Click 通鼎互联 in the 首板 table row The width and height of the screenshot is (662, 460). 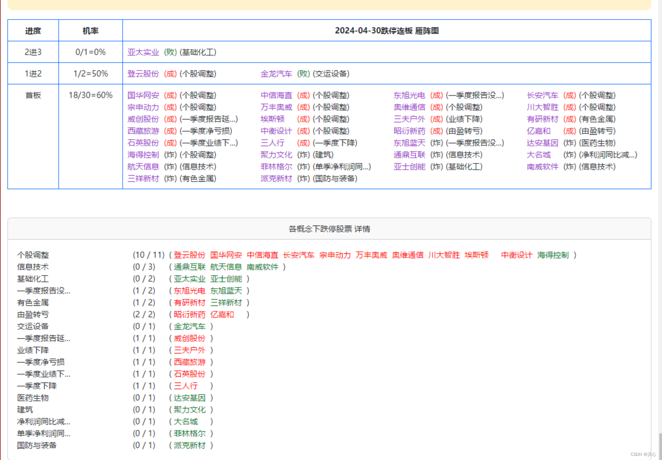click(409, 155)
